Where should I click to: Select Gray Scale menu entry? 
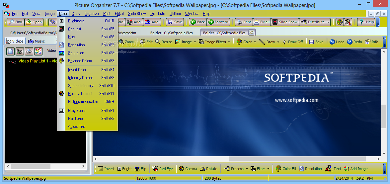[x=88, y=111]
